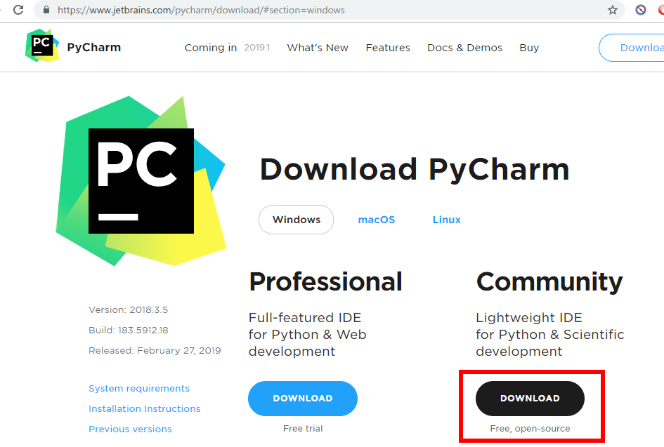Open the Coming in 2019.1 menu item
The height and width of the screenshot is (447, 664).
(x=227, y=48)
